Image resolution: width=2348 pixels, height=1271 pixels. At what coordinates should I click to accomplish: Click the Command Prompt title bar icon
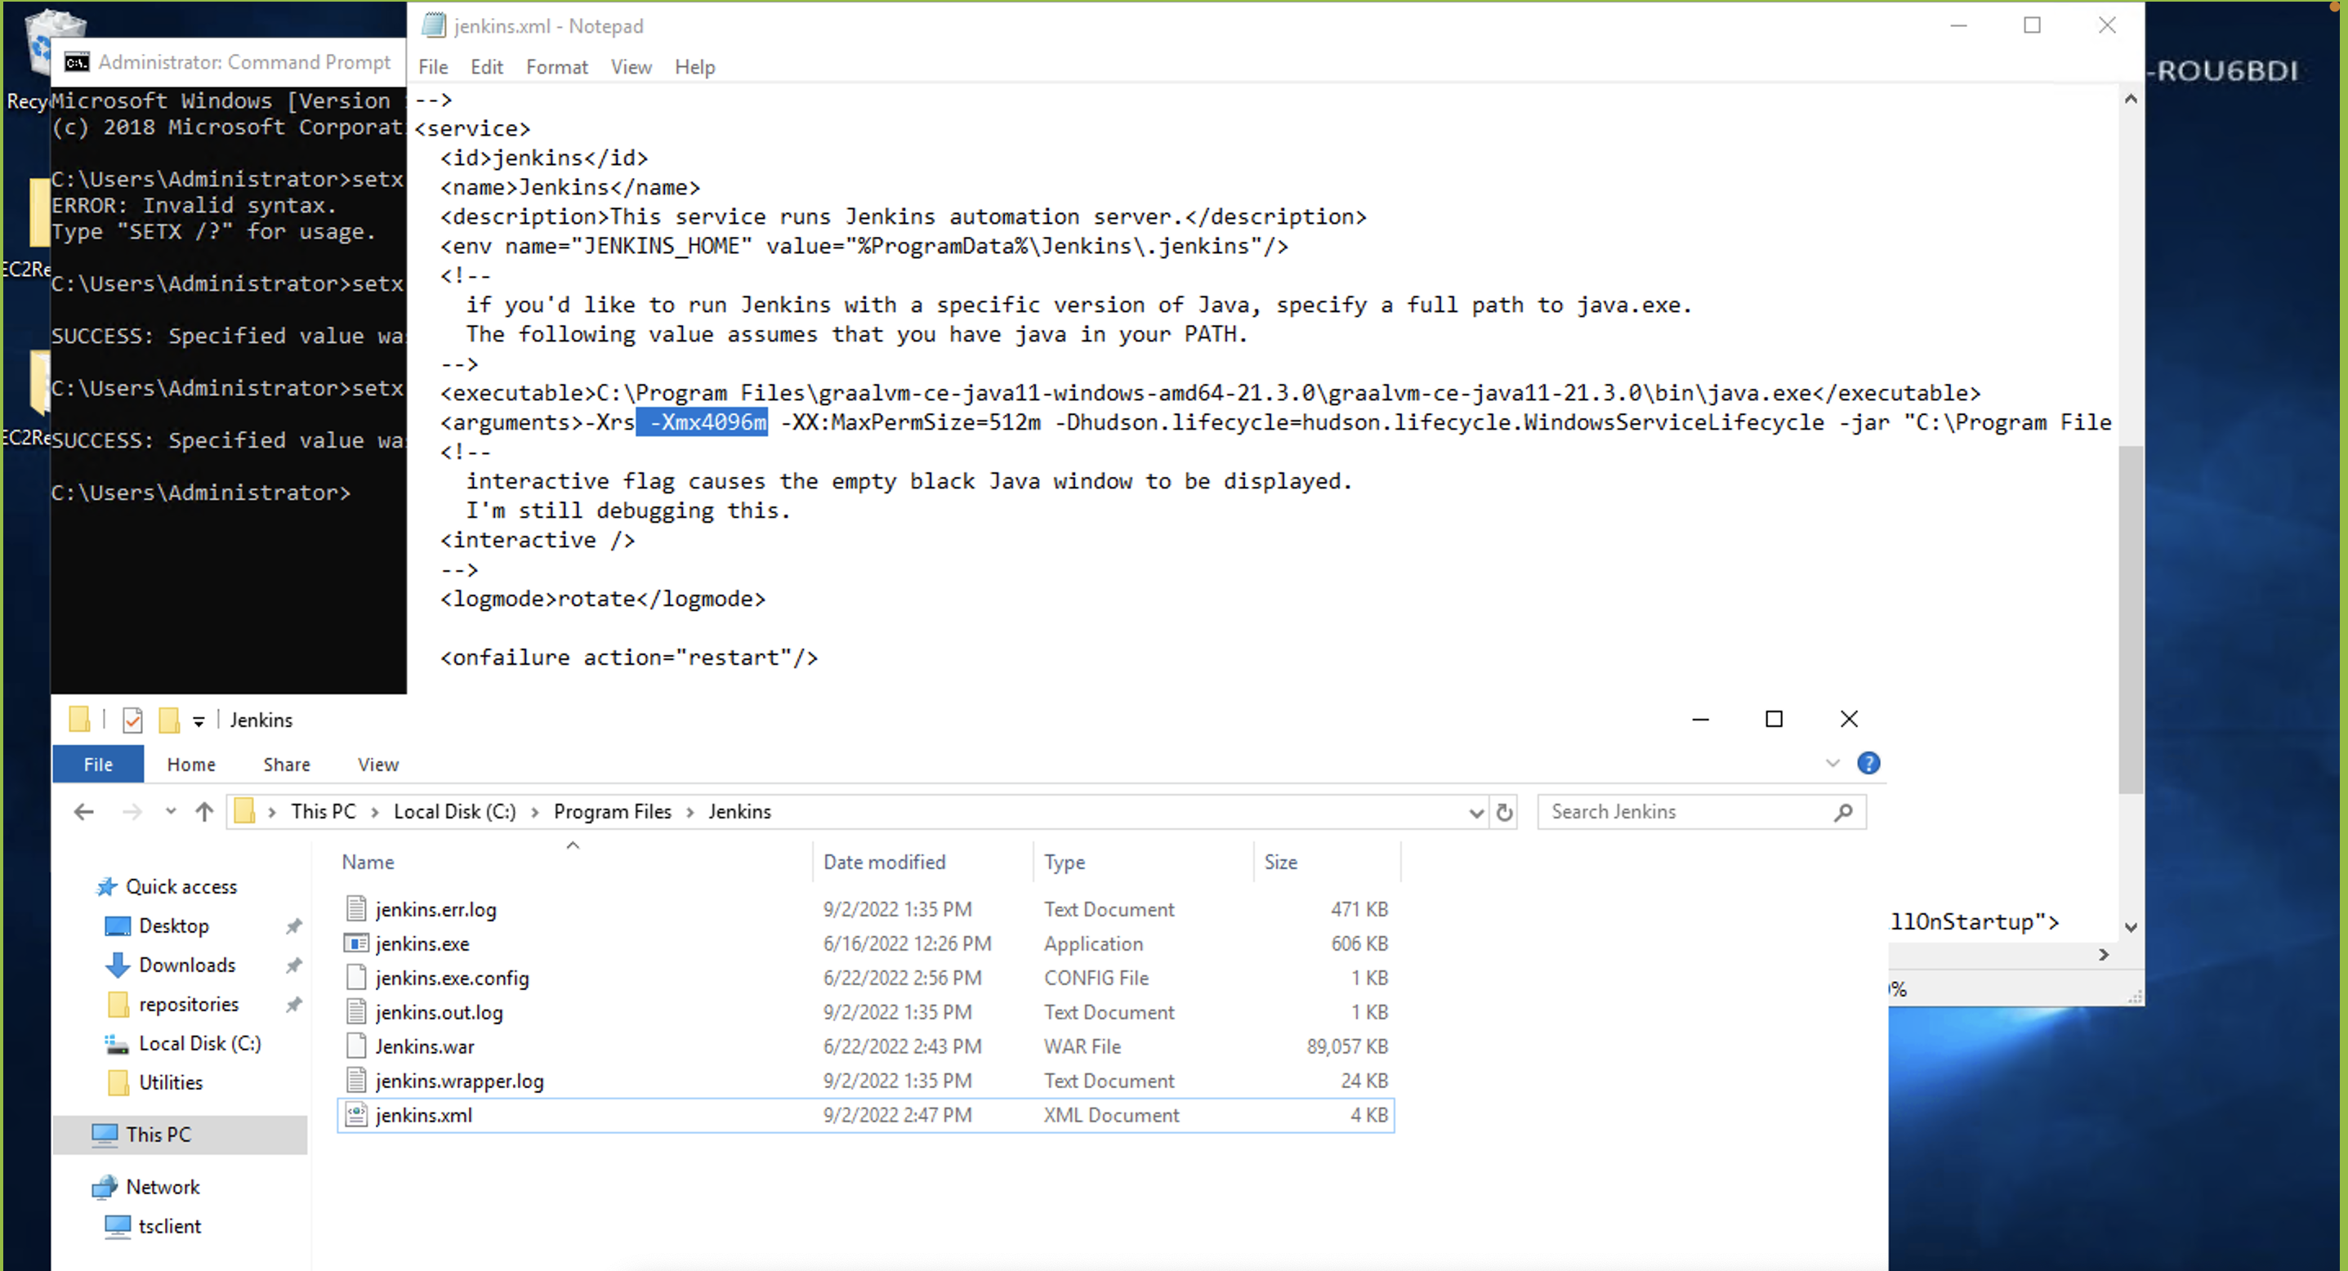[77, 62]
